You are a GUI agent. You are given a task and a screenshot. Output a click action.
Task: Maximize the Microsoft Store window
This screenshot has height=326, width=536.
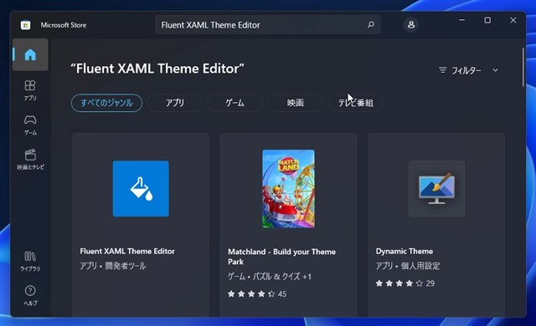487,20
